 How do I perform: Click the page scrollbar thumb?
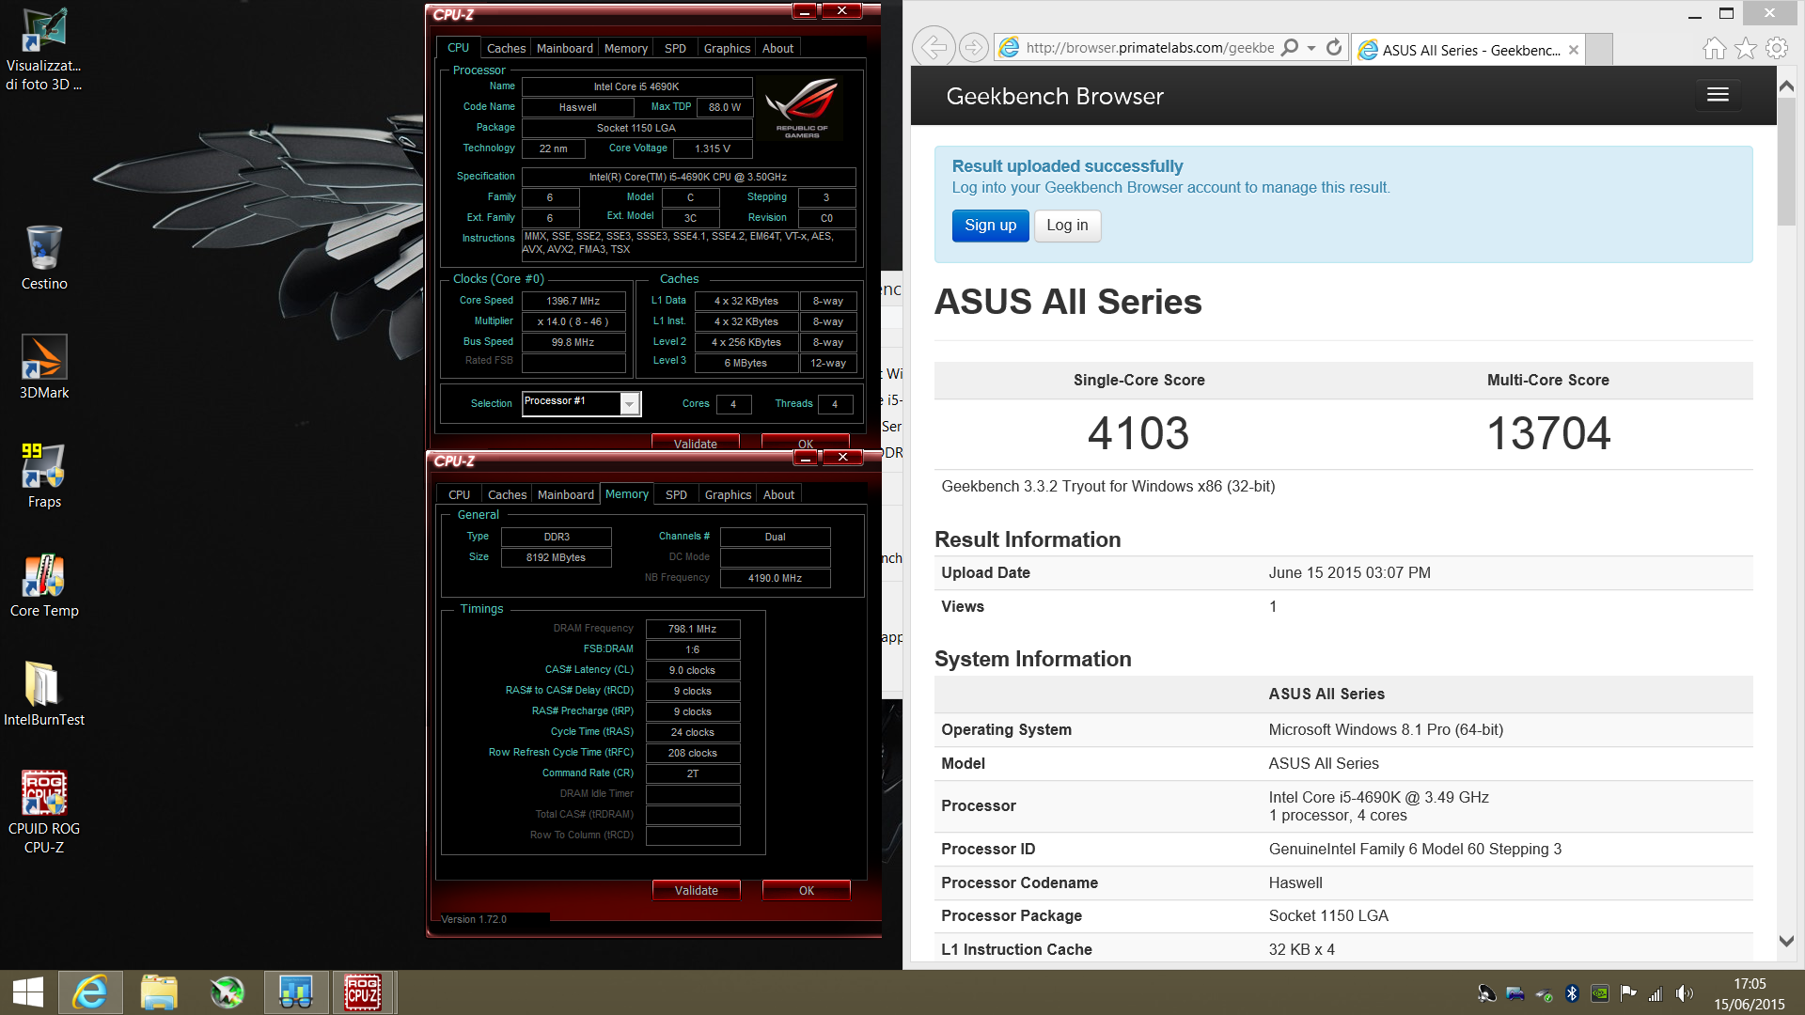click(x=1786, y=161)
